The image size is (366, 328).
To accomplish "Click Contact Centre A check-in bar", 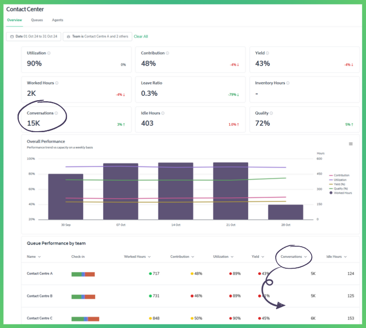I will pos(83,275).
